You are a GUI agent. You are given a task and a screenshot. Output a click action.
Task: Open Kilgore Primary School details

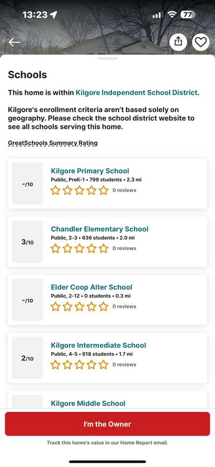coord(90,171)
